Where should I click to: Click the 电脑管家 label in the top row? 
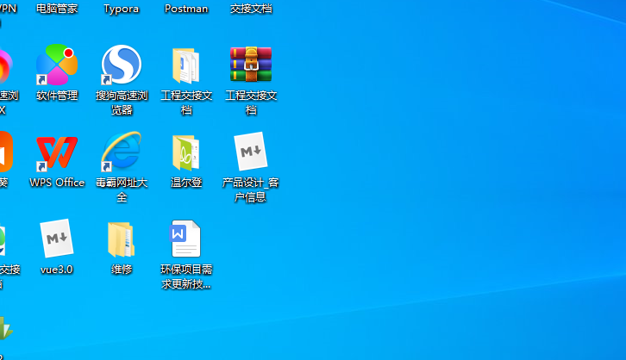pyautogui.click(x=57, y=9)
